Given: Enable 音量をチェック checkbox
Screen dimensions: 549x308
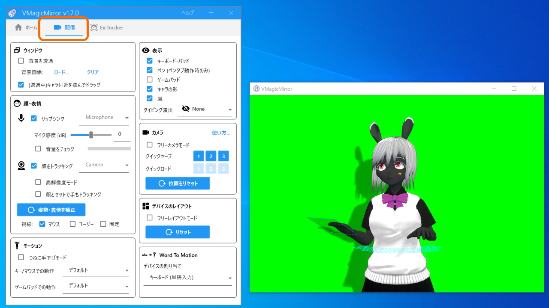Looking at the screenshot, I should pos(38,149).
